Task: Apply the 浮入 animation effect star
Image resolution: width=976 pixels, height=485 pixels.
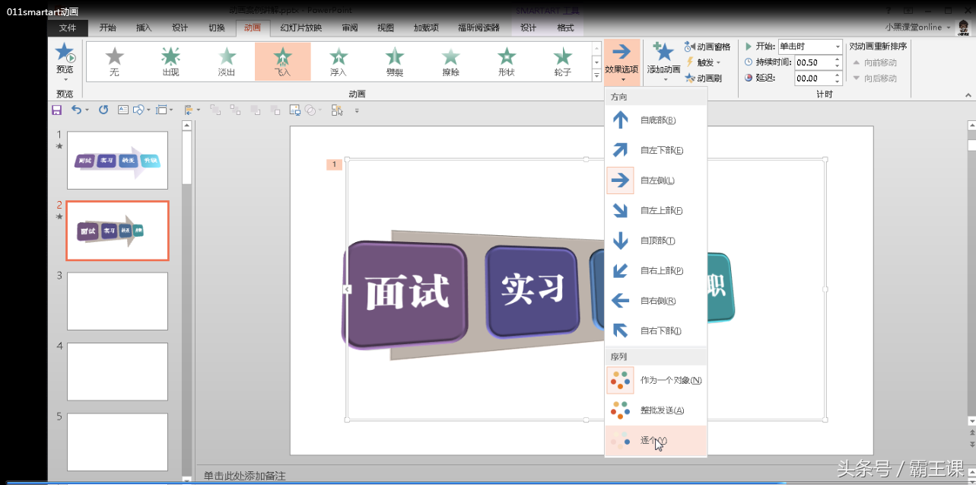Action: [x=338, y=61]
